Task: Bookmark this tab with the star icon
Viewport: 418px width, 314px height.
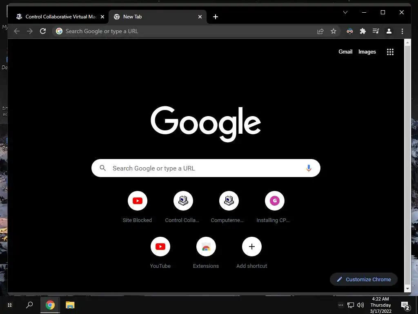Action: [334, 31]
